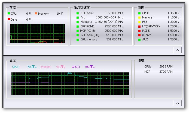
Task: Click the orange Memory usage indicator square
Action: [x=36, y=13]
